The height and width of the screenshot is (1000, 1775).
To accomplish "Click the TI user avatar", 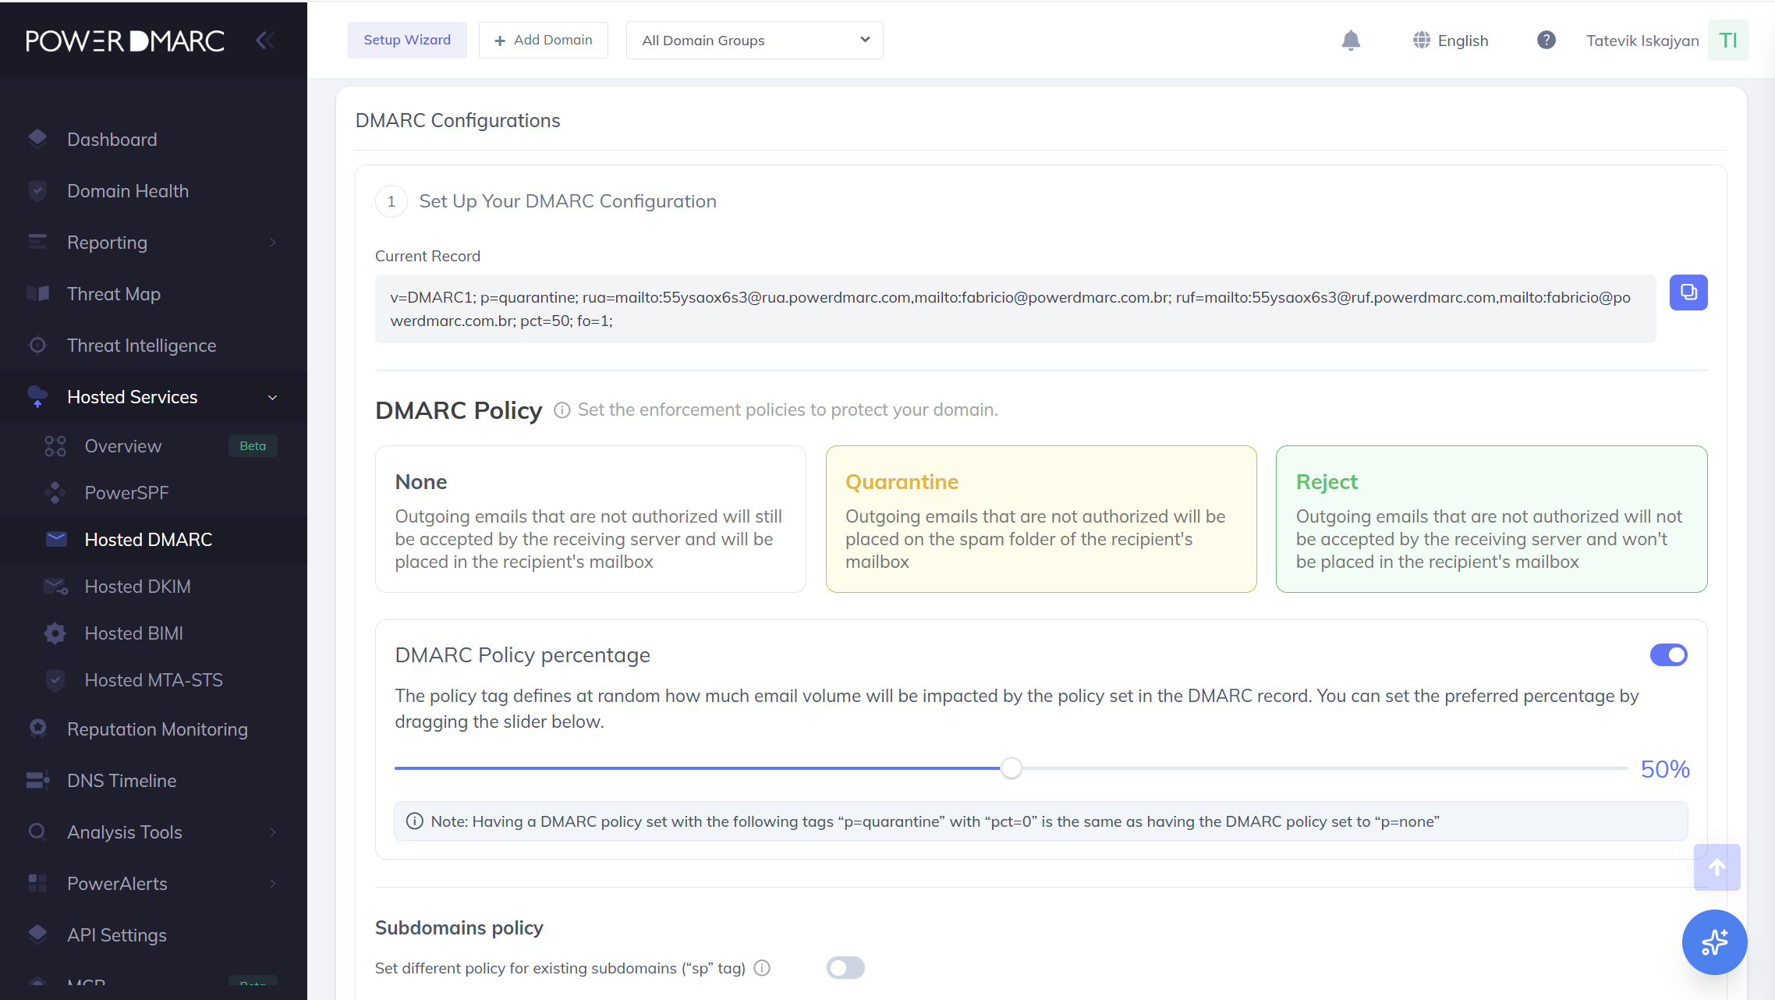I will (1728, 41).
